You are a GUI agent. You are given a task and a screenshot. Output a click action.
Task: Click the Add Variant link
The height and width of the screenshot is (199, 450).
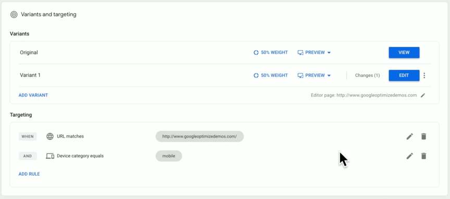click(x=33, y=95)
